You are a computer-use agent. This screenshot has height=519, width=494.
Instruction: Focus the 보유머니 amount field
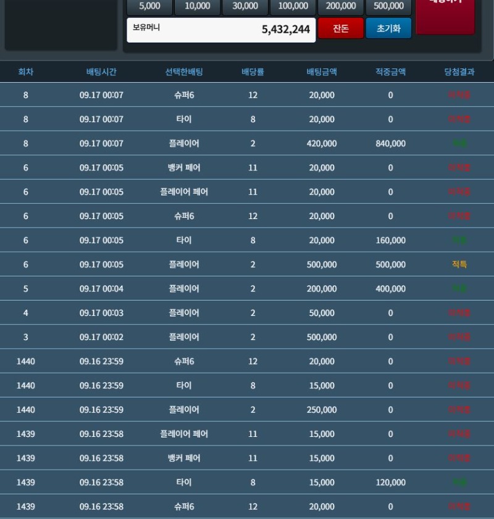click(x=221, y=30)
